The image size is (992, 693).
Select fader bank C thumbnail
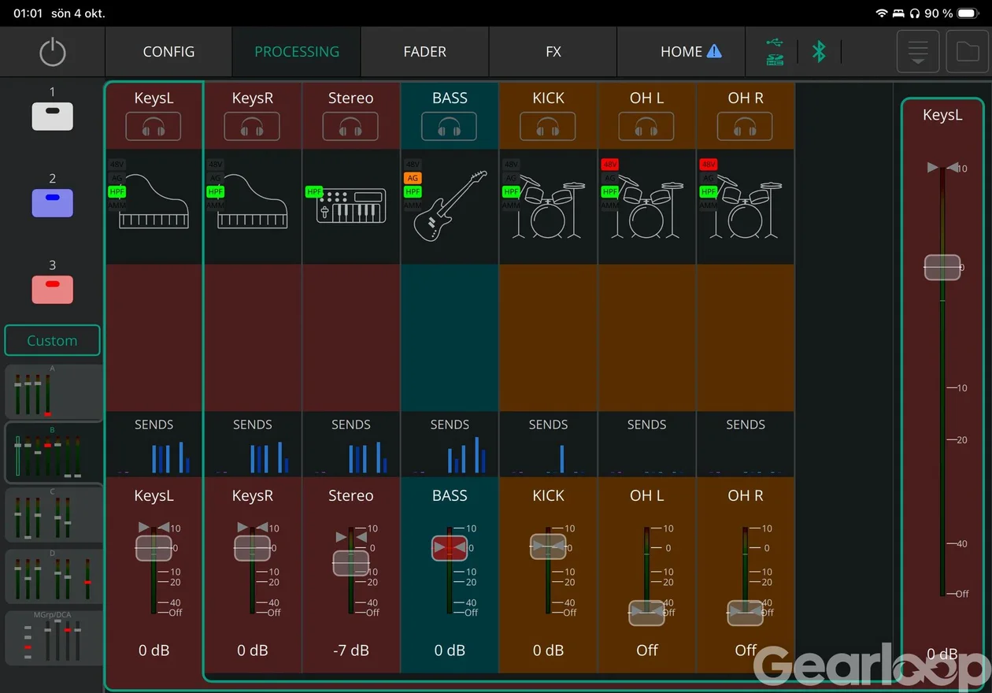[x=54, y=514]
